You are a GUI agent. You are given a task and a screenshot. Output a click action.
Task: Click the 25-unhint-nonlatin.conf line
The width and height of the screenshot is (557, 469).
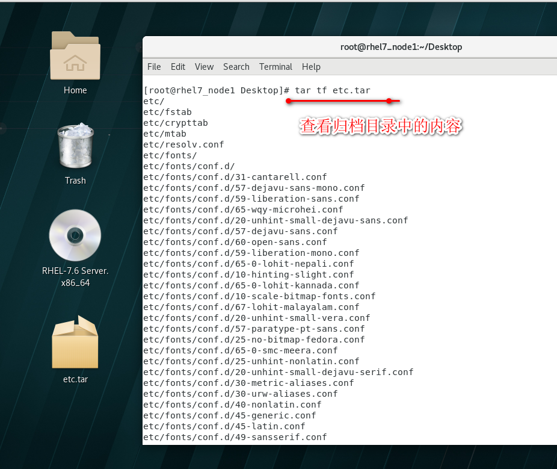point(251,362)
